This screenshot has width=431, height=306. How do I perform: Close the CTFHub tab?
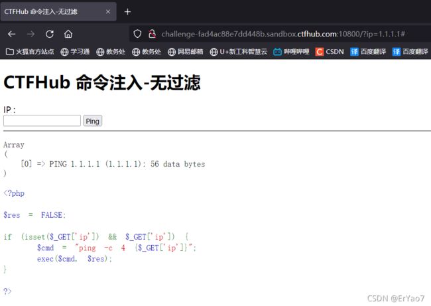click(108, 11)
